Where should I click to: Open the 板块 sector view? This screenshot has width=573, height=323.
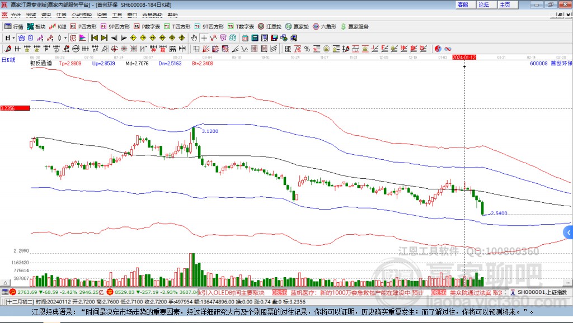36,26
